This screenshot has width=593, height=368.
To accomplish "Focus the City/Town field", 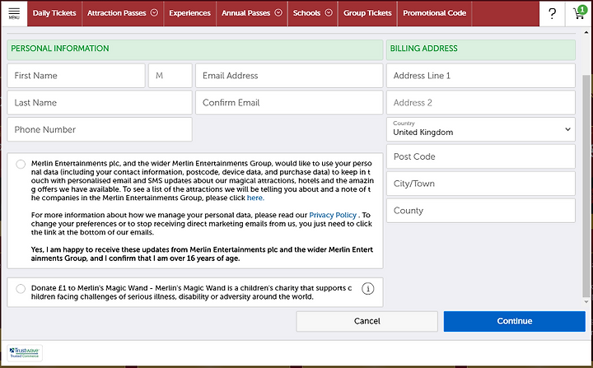I will click(x=481, y=184).
